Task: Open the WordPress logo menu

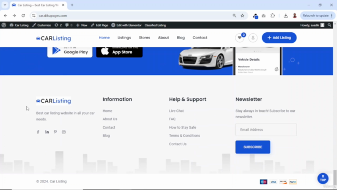Action: pos(4,25)
